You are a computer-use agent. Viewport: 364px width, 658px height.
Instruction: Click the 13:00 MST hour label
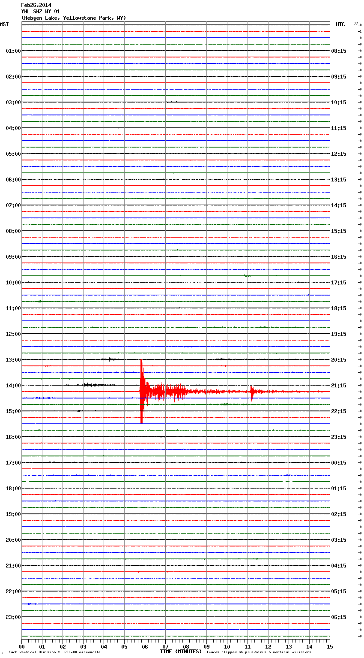click(13, 360)
